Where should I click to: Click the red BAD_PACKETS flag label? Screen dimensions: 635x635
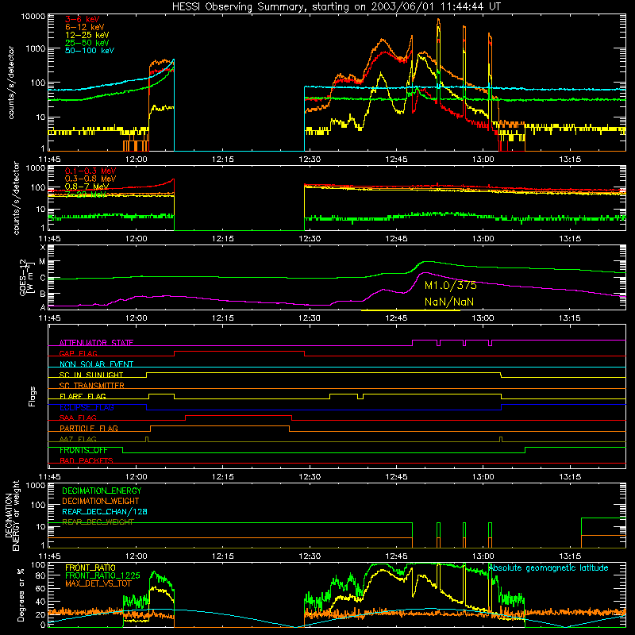pos(87,461)
